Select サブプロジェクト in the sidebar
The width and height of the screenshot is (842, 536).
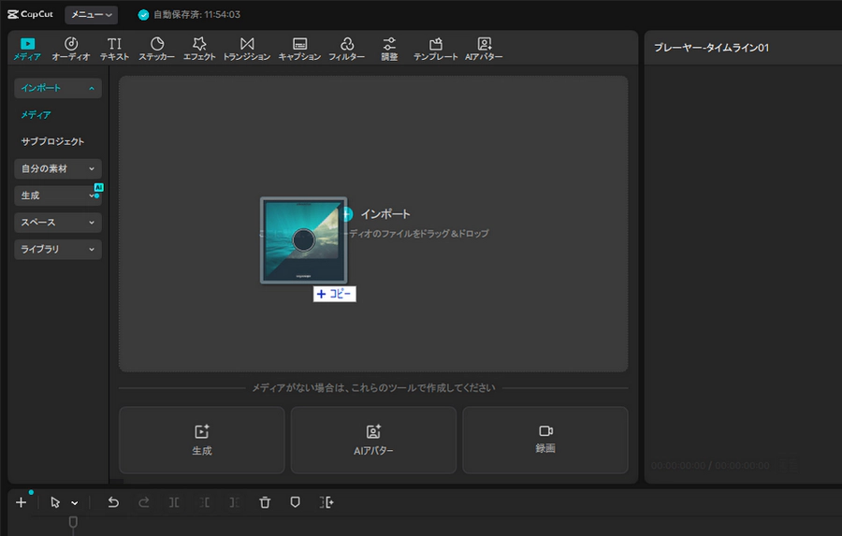point(52,142)
